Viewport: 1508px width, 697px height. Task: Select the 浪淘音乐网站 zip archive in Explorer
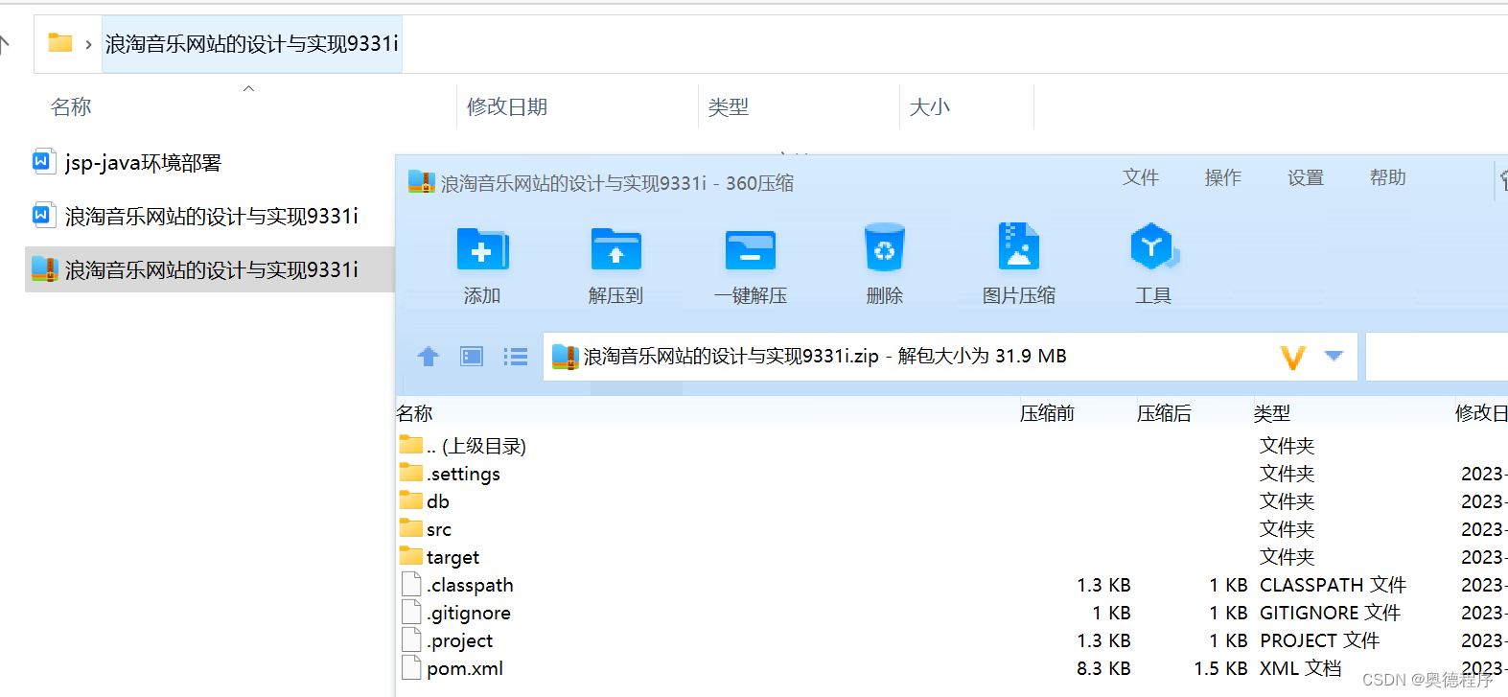click(x=211, y=270)
